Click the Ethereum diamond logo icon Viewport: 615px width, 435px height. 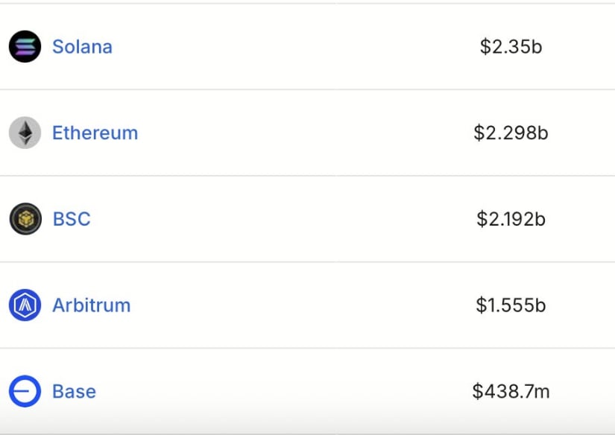pos(25,133)
